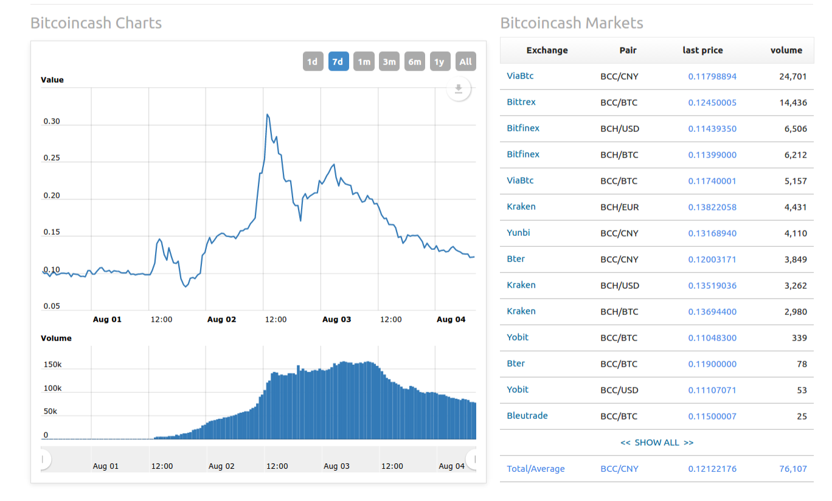Click last price 0.11107071
Screen dimensions: 832x501
point(712,390)
